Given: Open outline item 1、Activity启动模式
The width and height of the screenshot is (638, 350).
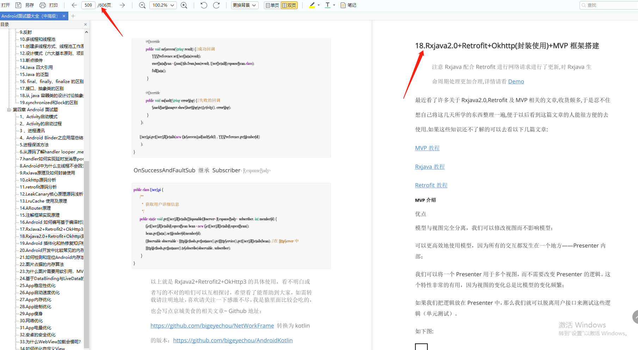Looking at the screenshot, I should [39, 117].
